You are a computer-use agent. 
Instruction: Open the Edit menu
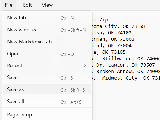(28, 5)
